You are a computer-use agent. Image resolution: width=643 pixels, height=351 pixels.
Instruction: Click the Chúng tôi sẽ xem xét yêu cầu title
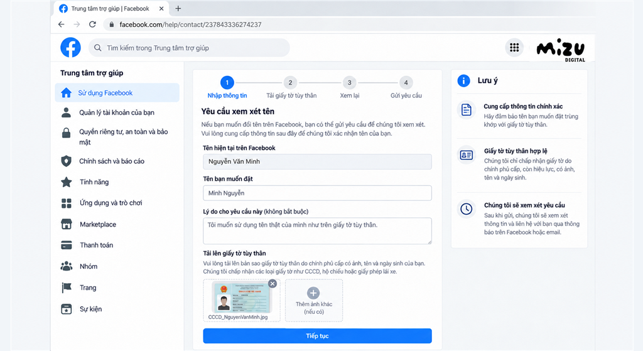tap(524, 205)
